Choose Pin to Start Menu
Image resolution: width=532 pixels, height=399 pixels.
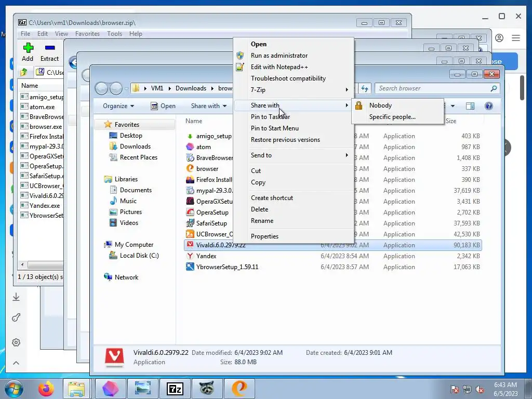click(x=275, y=128)
